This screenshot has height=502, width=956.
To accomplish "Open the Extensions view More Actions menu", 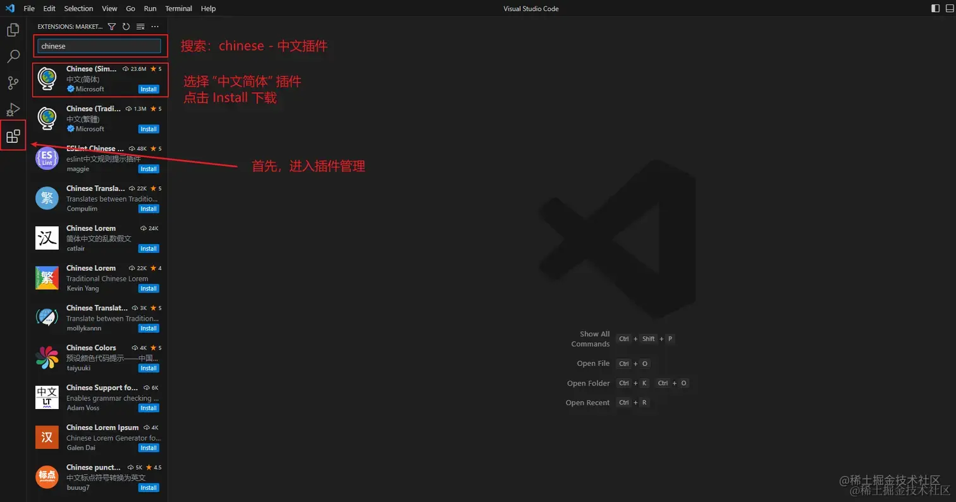I will pos(155,27).
